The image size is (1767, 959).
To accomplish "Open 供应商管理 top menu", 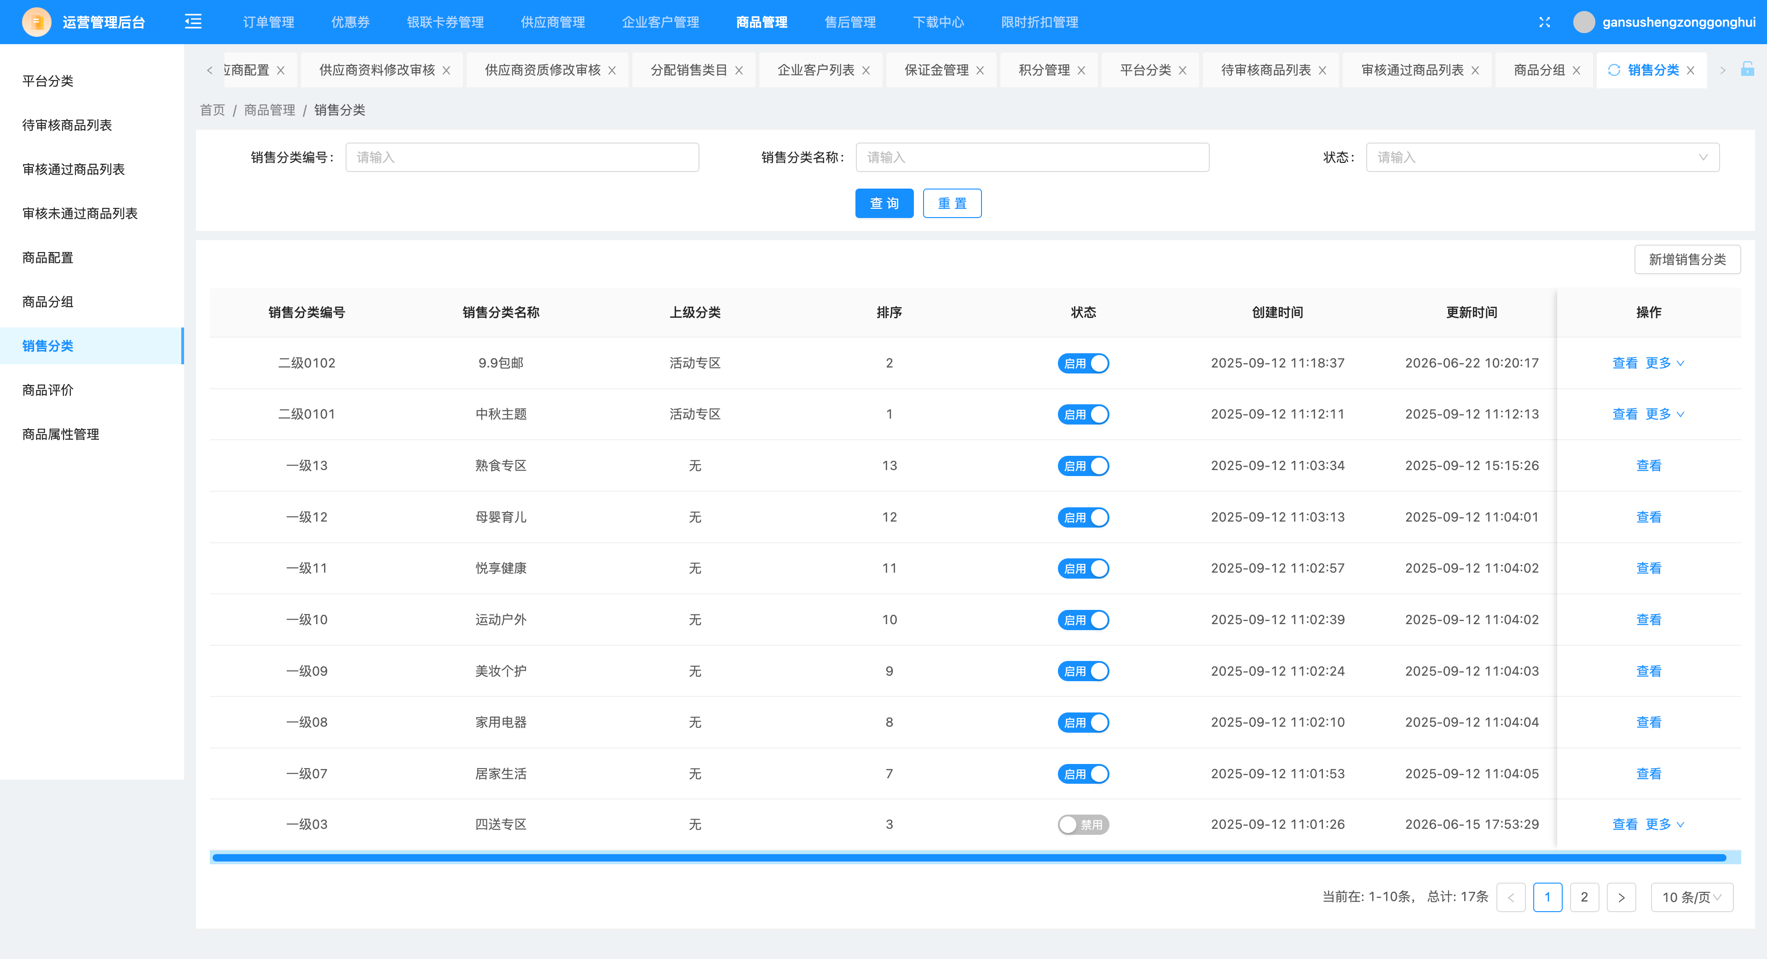I will [552, 22].
